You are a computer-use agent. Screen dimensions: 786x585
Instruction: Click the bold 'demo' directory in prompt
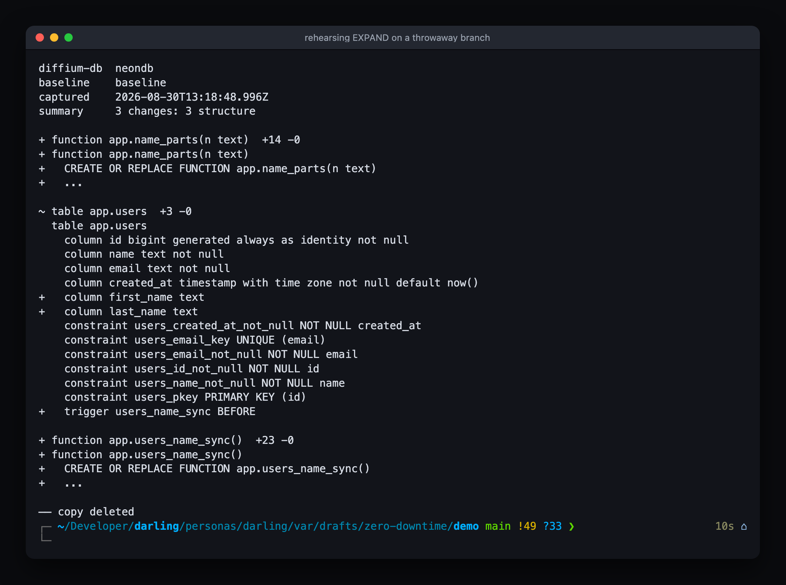click(466, 526)
